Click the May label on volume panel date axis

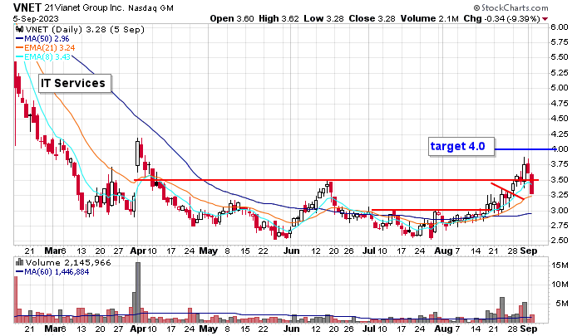click(x=208, y=329)
